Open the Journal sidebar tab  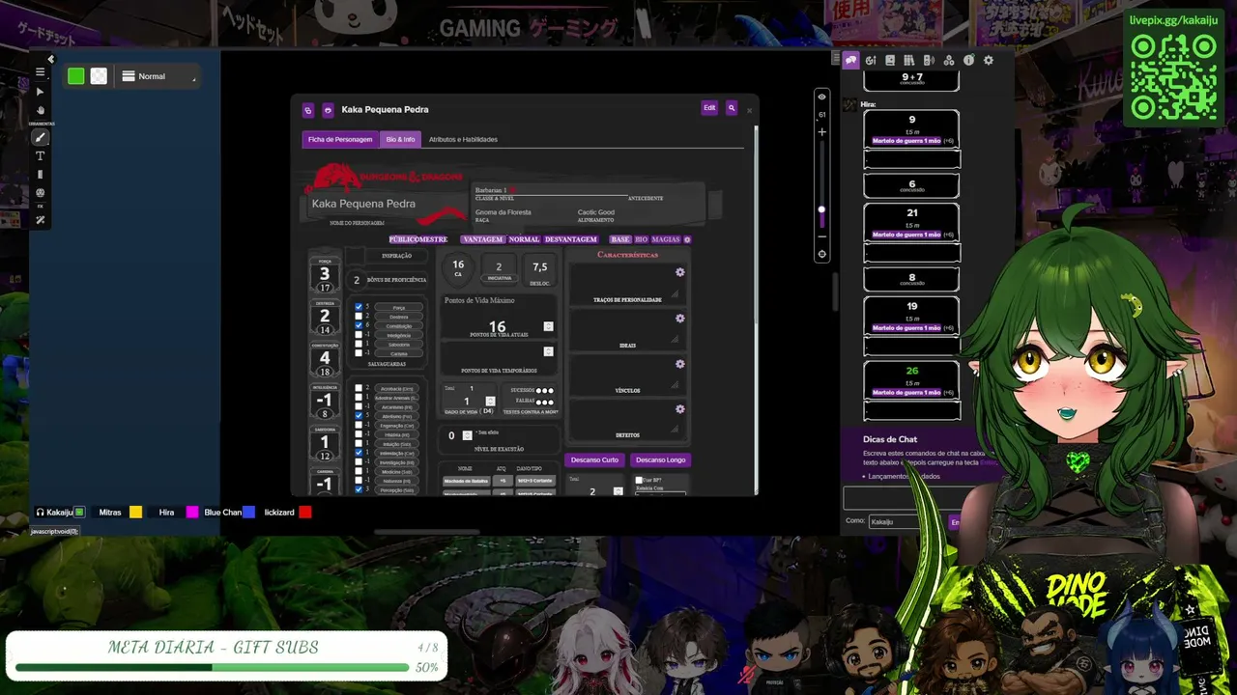tap(890, 61)
